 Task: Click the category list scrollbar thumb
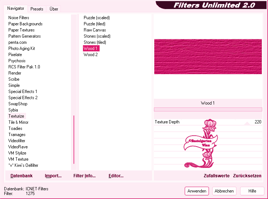point(74,140)
